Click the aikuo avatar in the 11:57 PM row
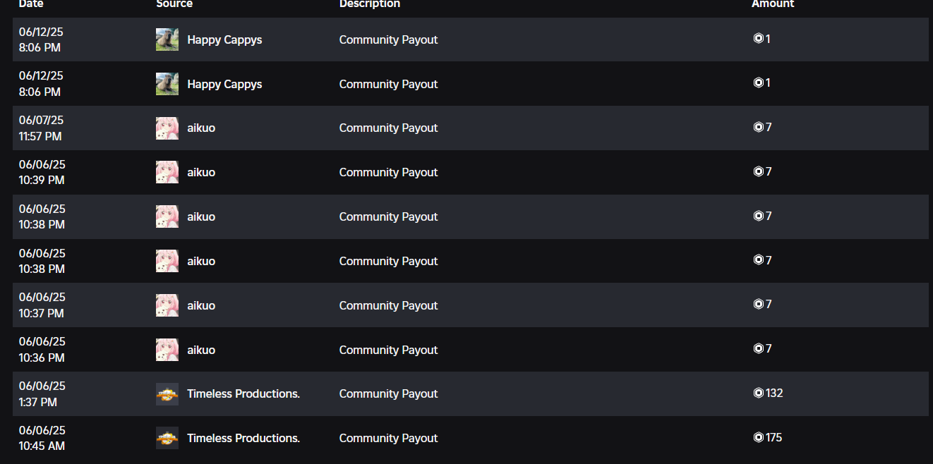 (167, 128)
